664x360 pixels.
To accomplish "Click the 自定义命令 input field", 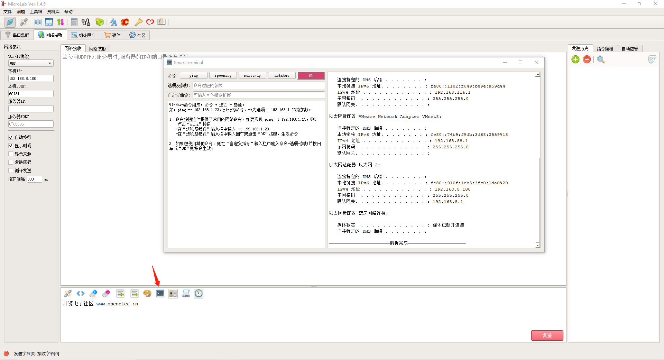I will pos(259,95).
